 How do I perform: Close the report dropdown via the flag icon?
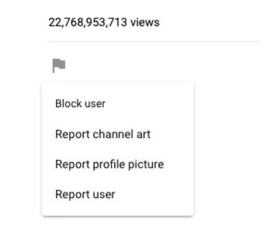click(59, 65)
